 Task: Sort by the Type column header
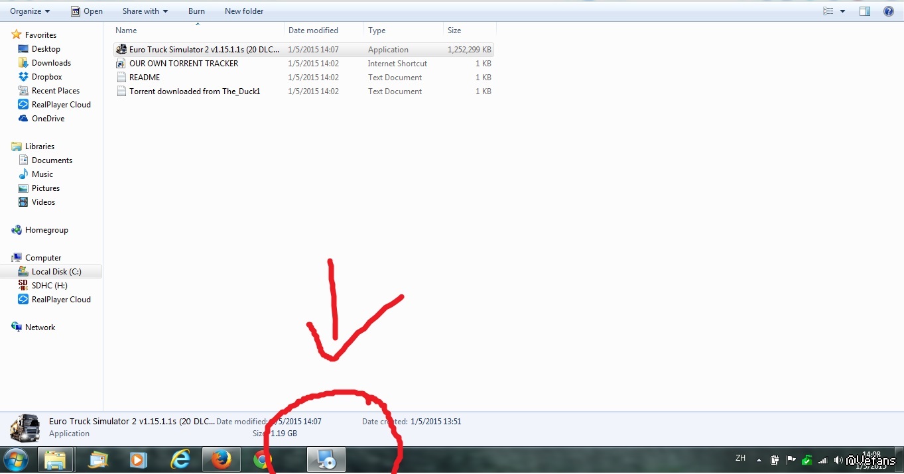377,30
